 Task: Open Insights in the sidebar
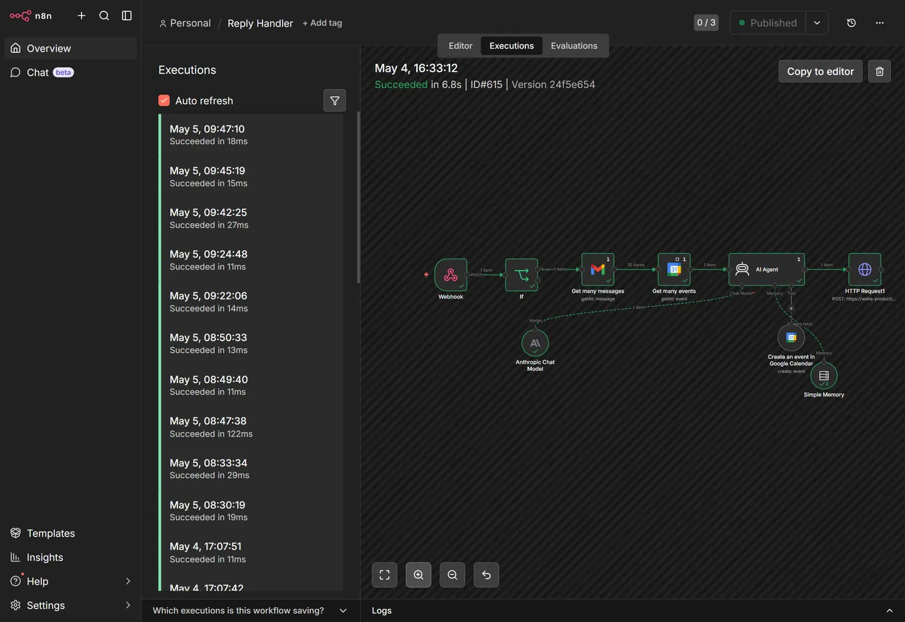(x=70, y=557)
